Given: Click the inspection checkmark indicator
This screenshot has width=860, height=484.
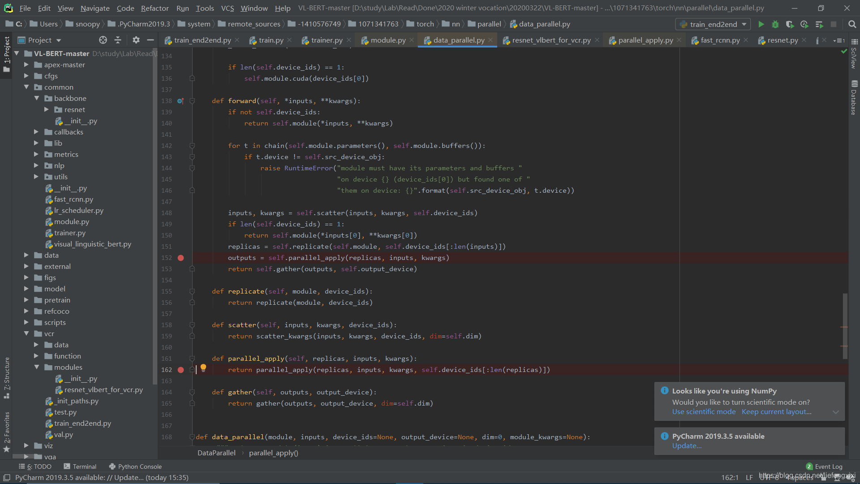Looking at the screenshot, I should (x=844, y=52).
